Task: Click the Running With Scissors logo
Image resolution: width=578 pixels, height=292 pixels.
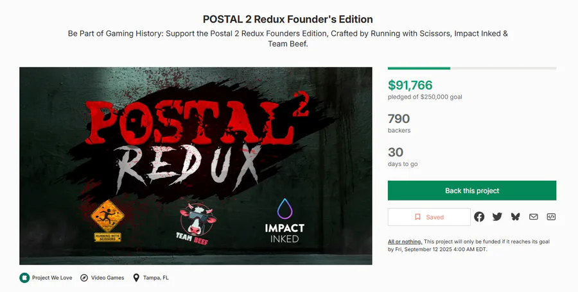Action: coord(107,221)
